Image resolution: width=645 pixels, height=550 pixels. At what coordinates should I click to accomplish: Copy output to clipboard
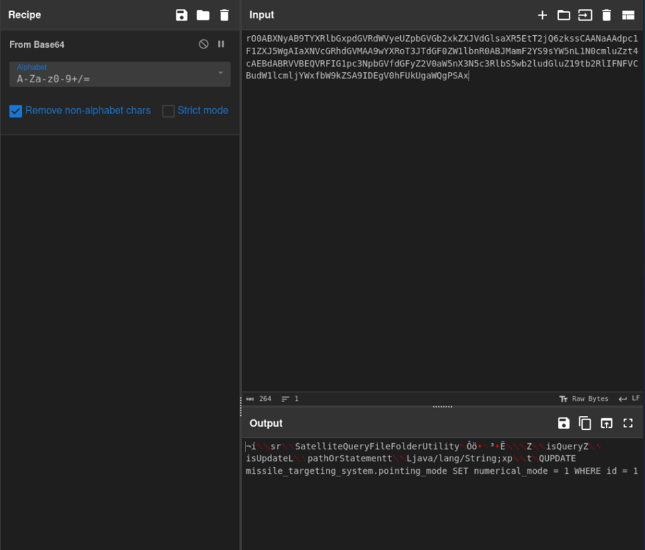(585, 423)
